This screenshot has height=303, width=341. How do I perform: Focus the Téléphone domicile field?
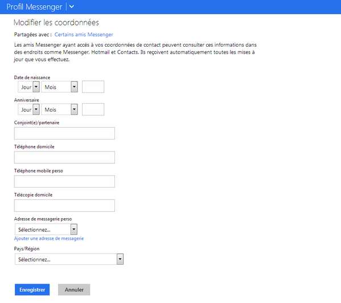tap(64, 157)
